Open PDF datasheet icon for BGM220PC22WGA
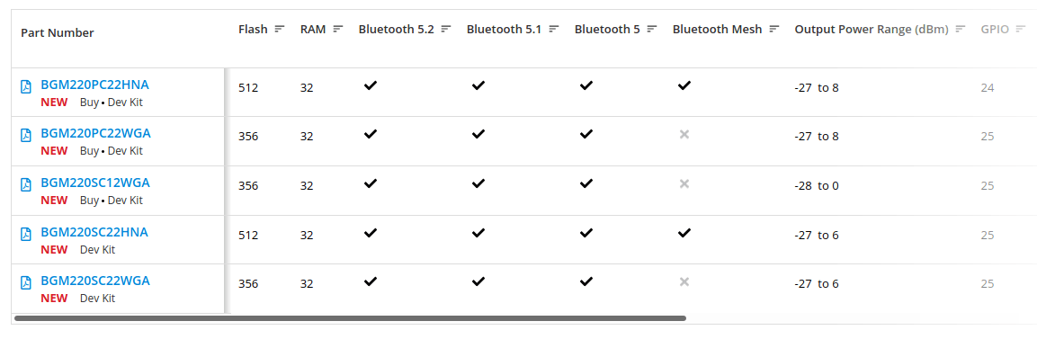Viewport: 1037px width, 339px height. click(26, 135)
